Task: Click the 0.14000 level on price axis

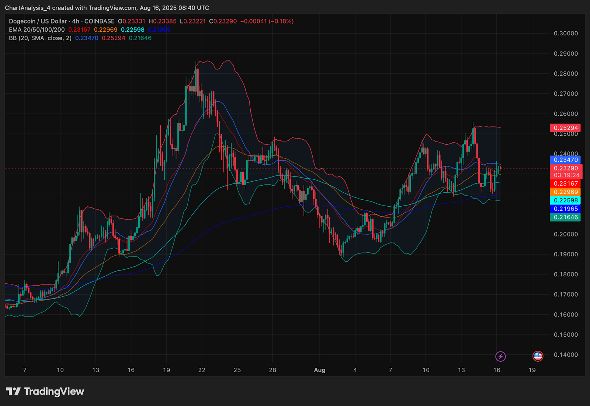Action: 566,355
